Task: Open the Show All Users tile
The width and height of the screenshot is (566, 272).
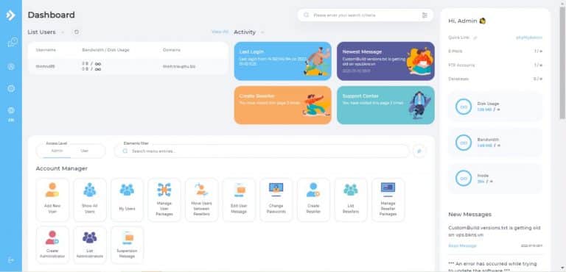Action: click(90, 199)
